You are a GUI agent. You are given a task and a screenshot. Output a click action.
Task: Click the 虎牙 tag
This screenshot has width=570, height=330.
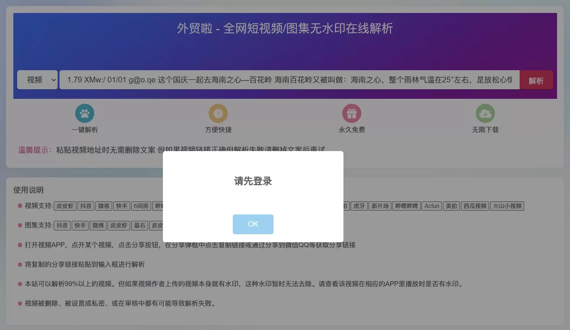click(x=359, y=206)
